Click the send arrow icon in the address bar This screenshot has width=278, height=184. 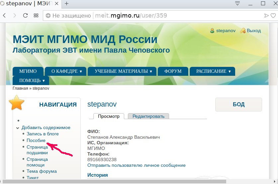click(266, 16)
